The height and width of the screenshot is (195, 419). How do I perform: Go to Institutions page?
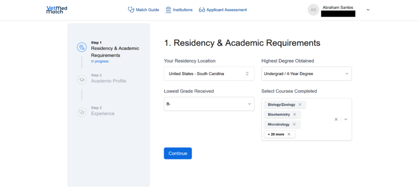[179, 10]
